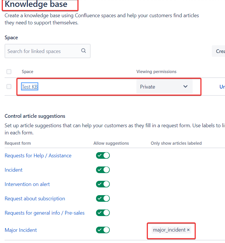
Task: Check the Test KB row checkbox
Action: [x=9, y=87]
